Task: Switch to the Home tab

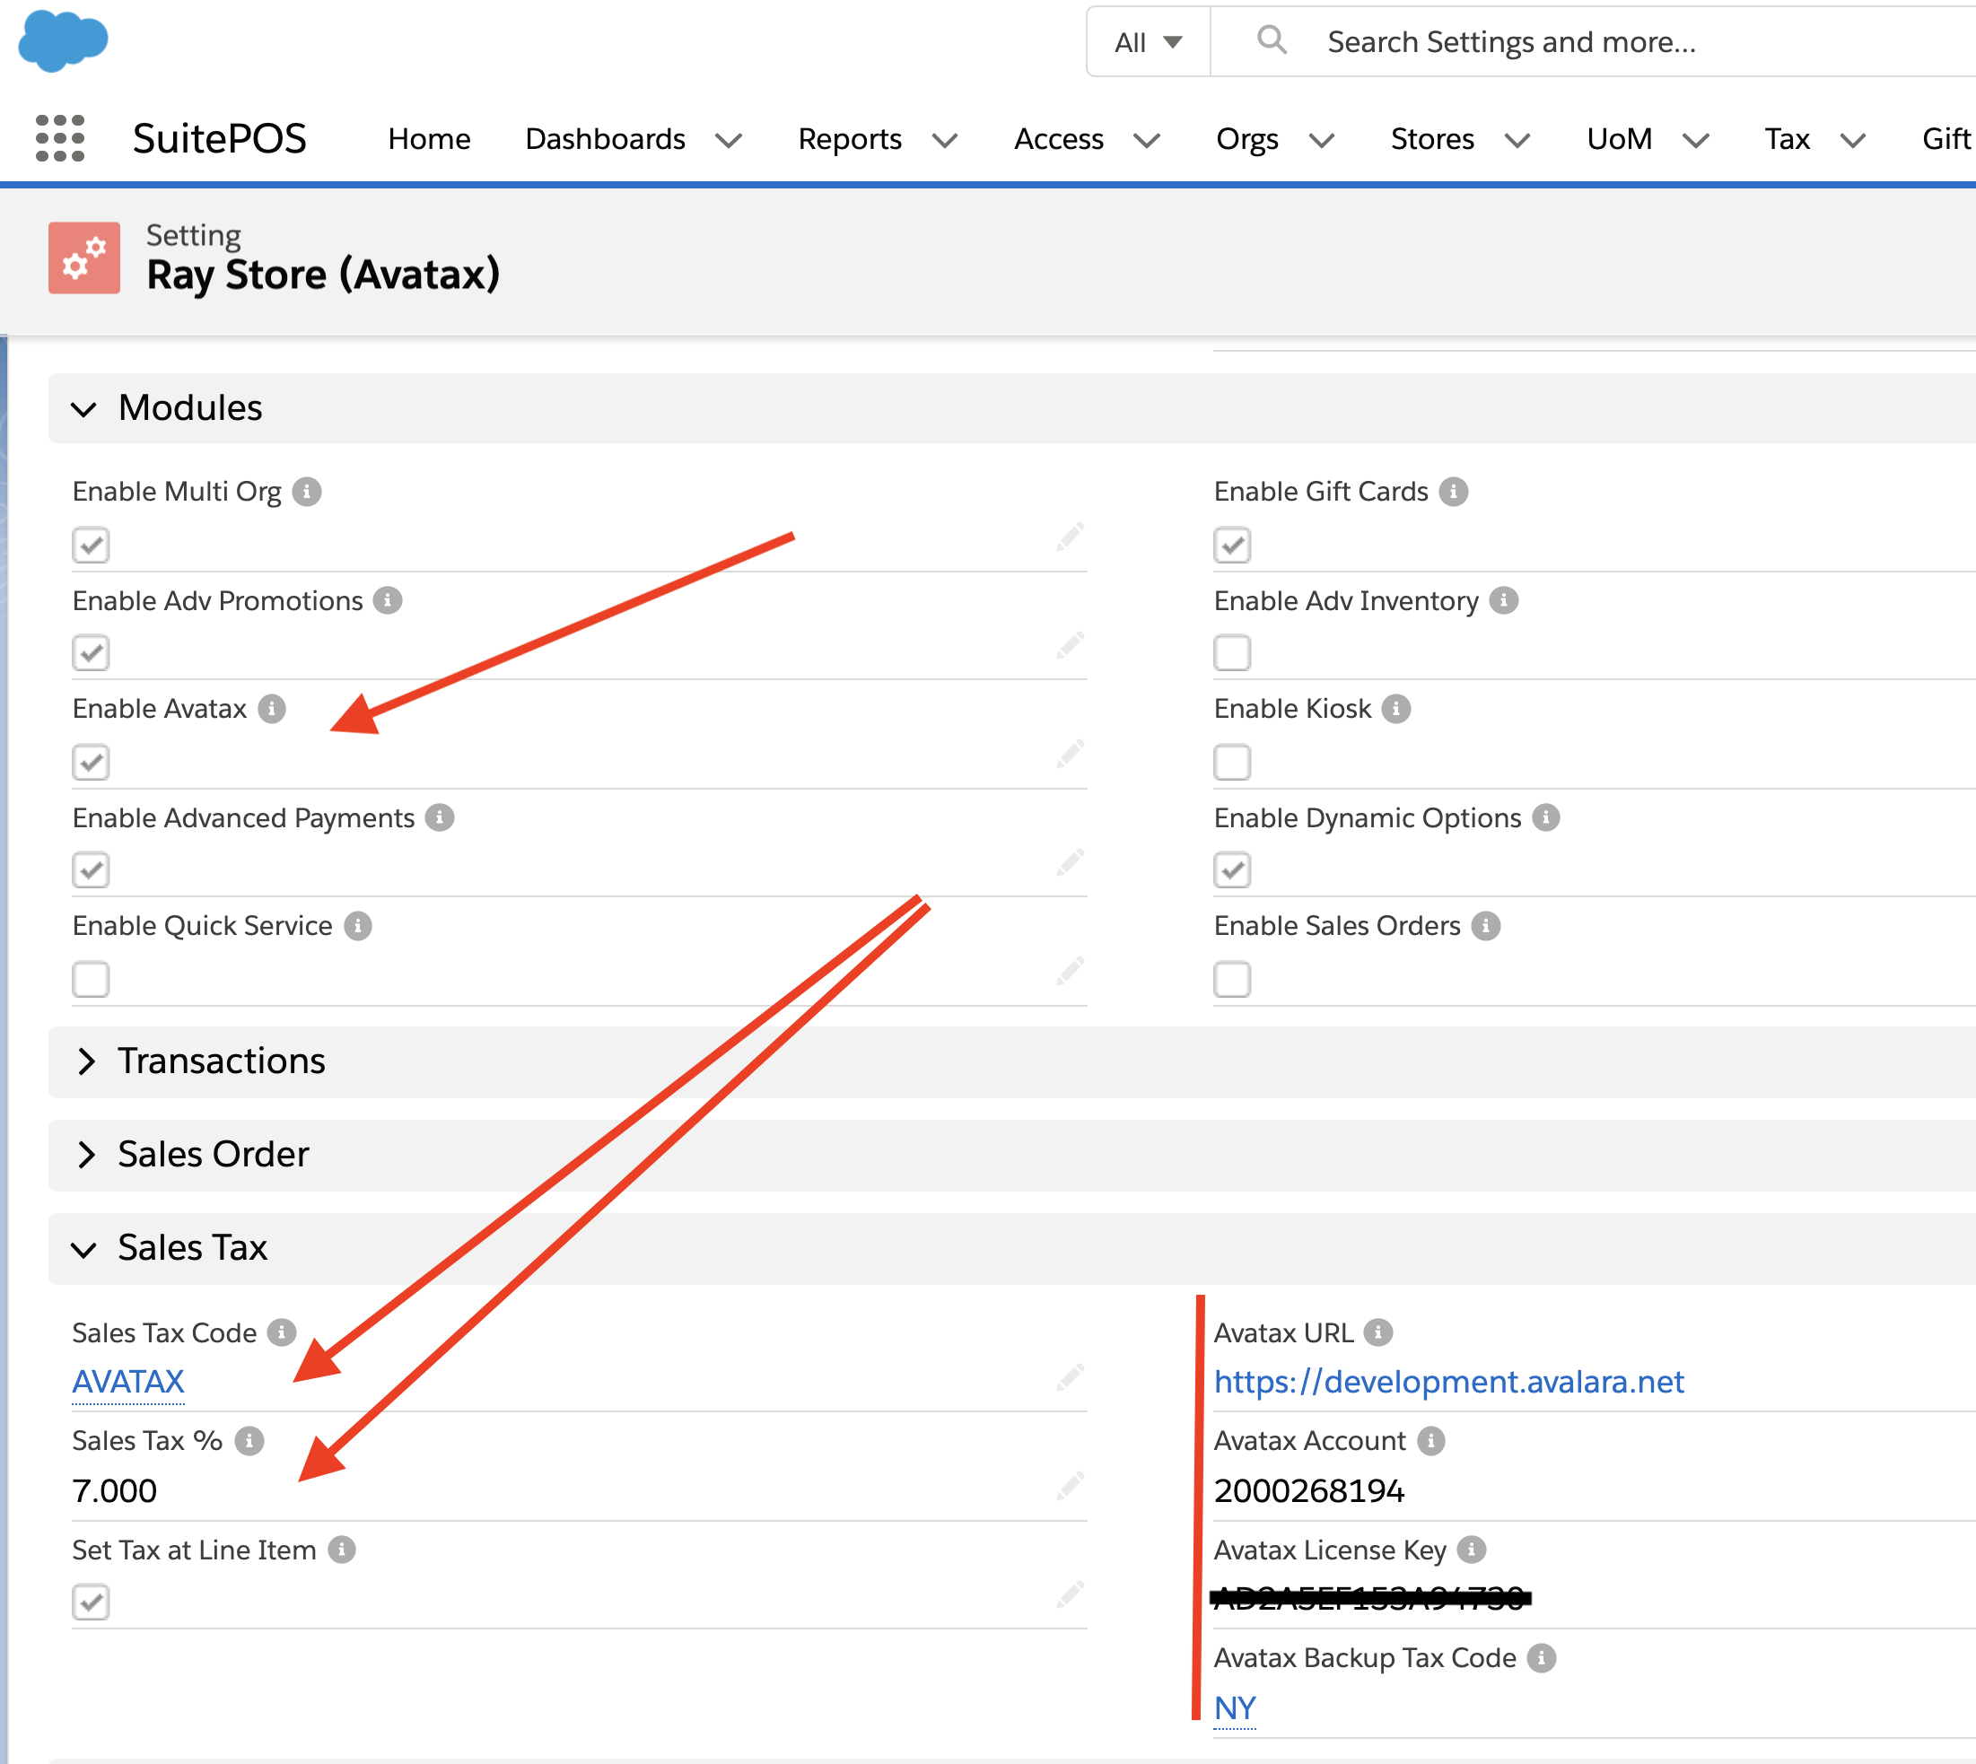Action: (429, 138)
